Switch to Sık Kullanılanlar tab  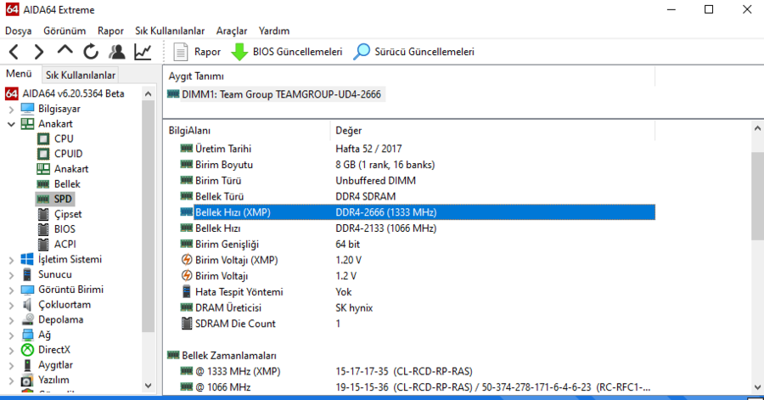[x=80, y=75]
